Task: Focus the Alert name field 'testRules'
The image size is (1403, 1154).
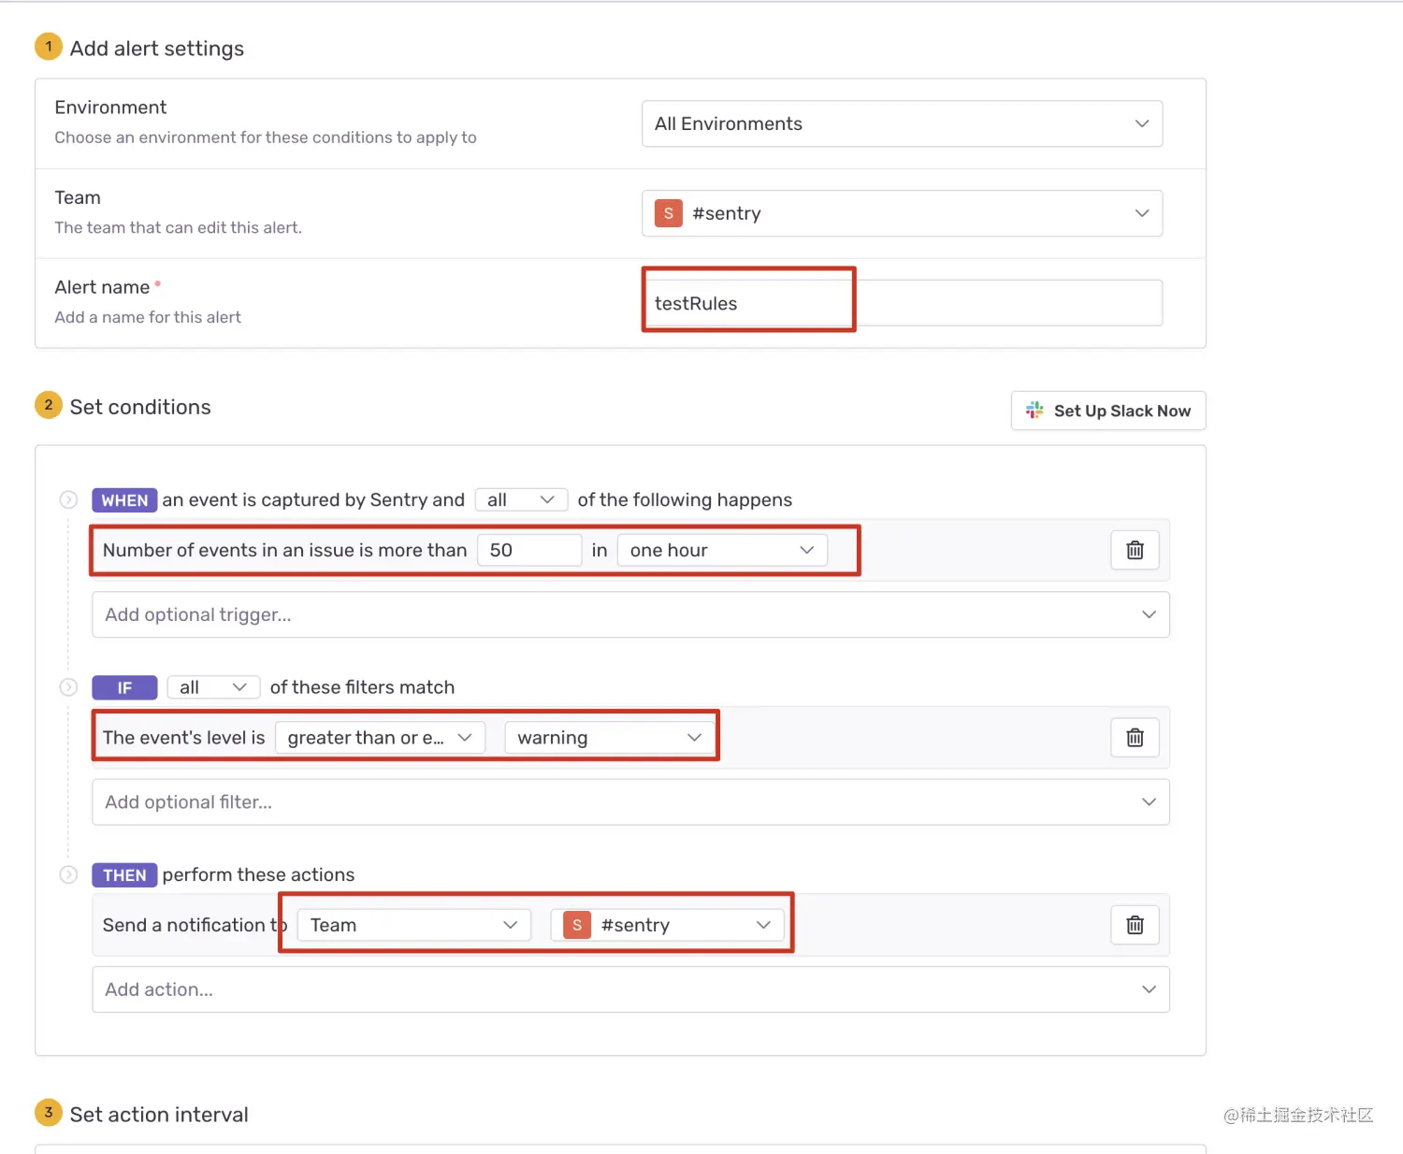Action: tap(902, 303)
